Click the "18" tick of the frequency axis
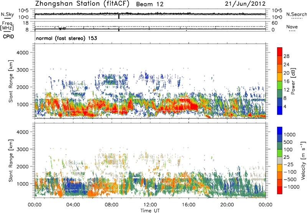The height and width of the screenshot is (213, 307). [26, 23]
